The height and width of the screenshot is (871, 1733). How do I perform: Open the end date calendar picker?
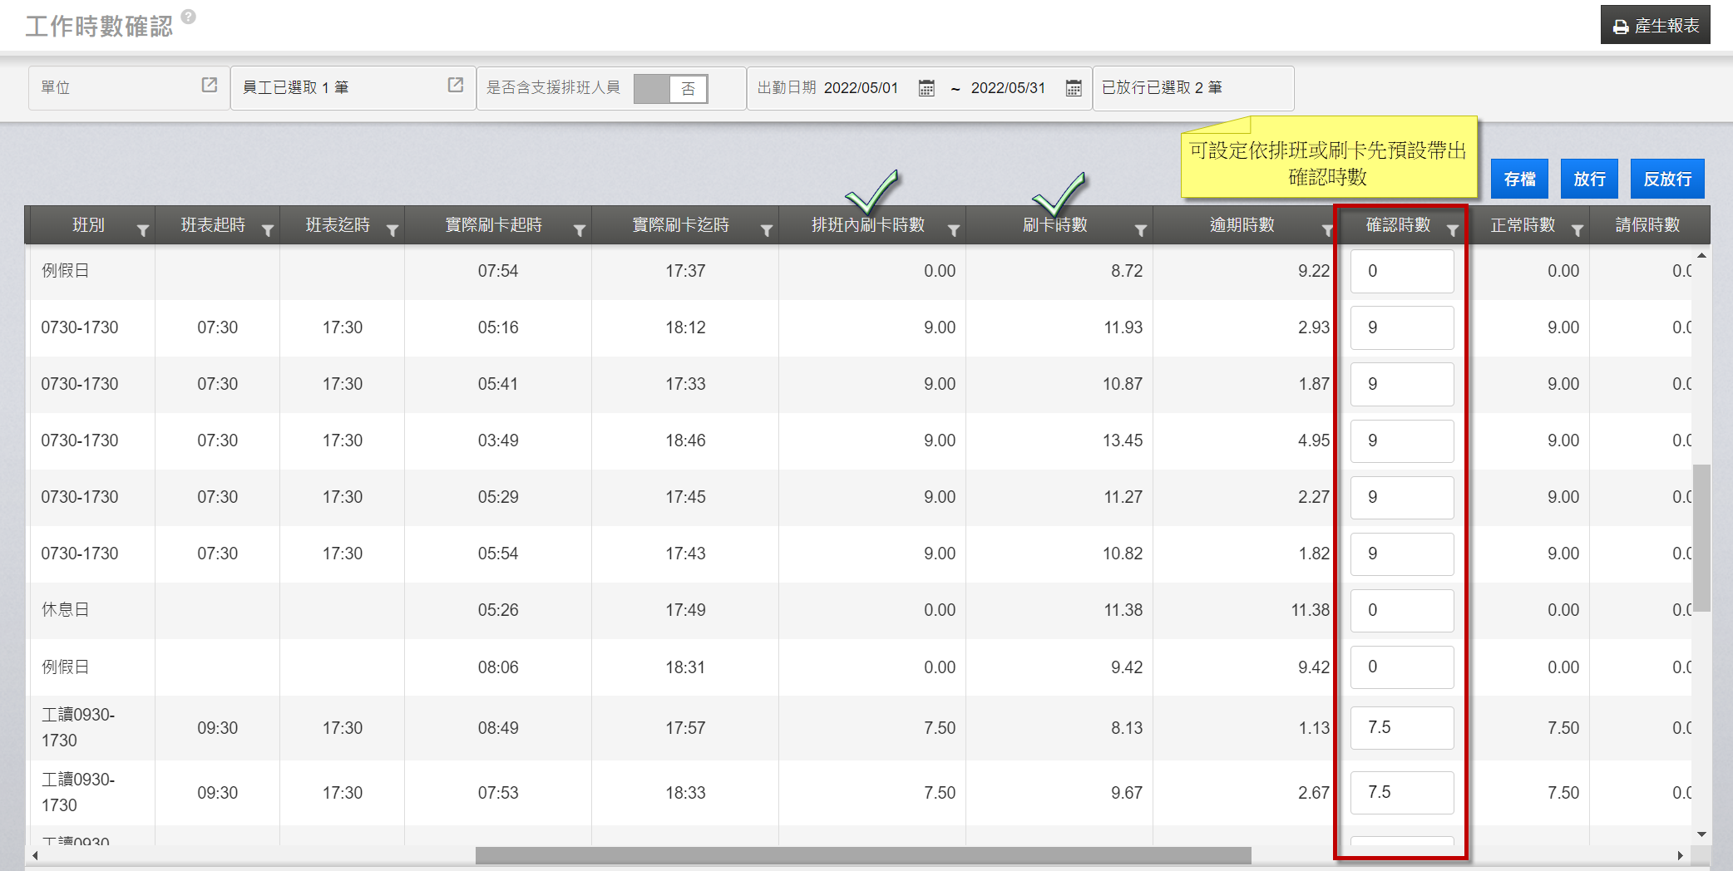point(1074,88)
